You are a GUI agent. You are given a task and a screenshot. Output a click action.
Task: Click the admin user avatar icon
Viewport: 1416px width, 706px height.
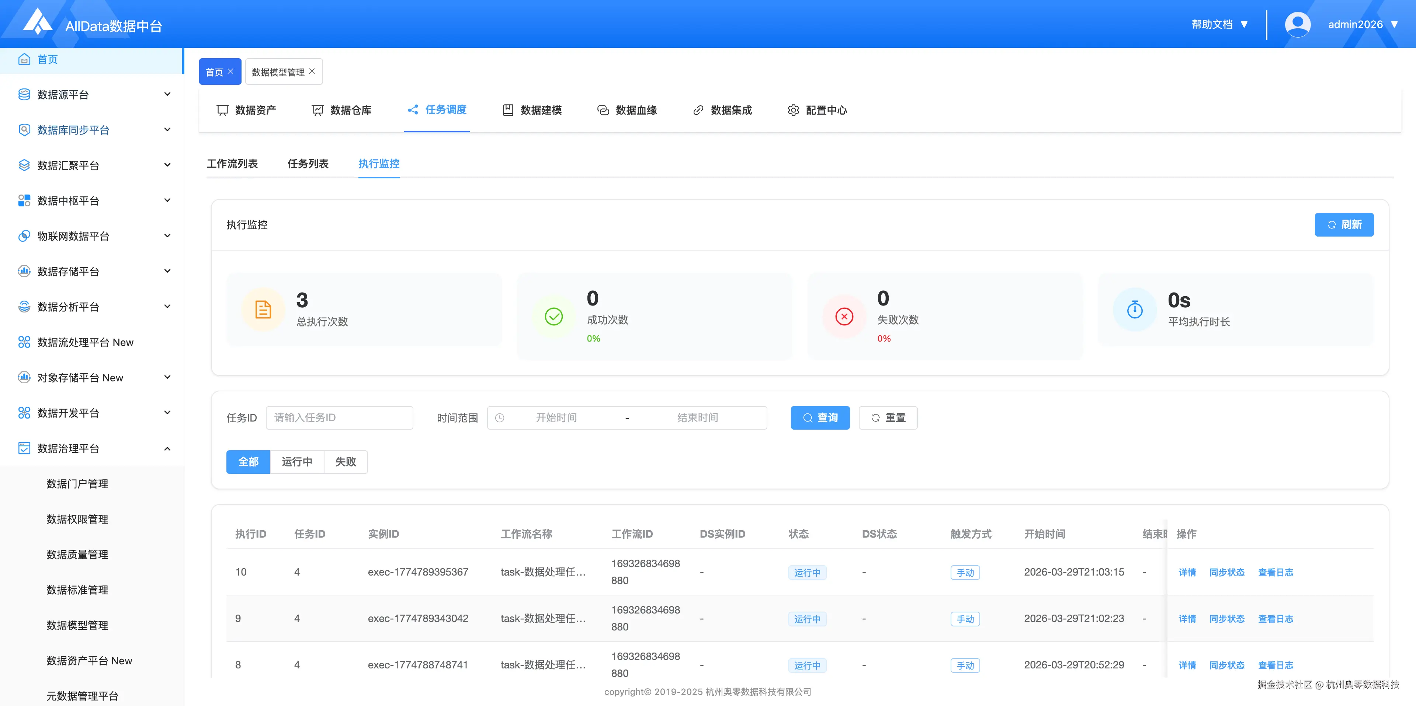tap(1297, 24)
